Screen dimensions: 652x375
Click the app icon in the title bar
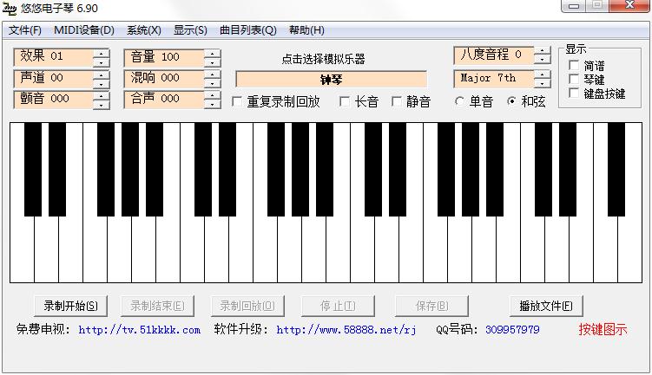tap(11, 8)
